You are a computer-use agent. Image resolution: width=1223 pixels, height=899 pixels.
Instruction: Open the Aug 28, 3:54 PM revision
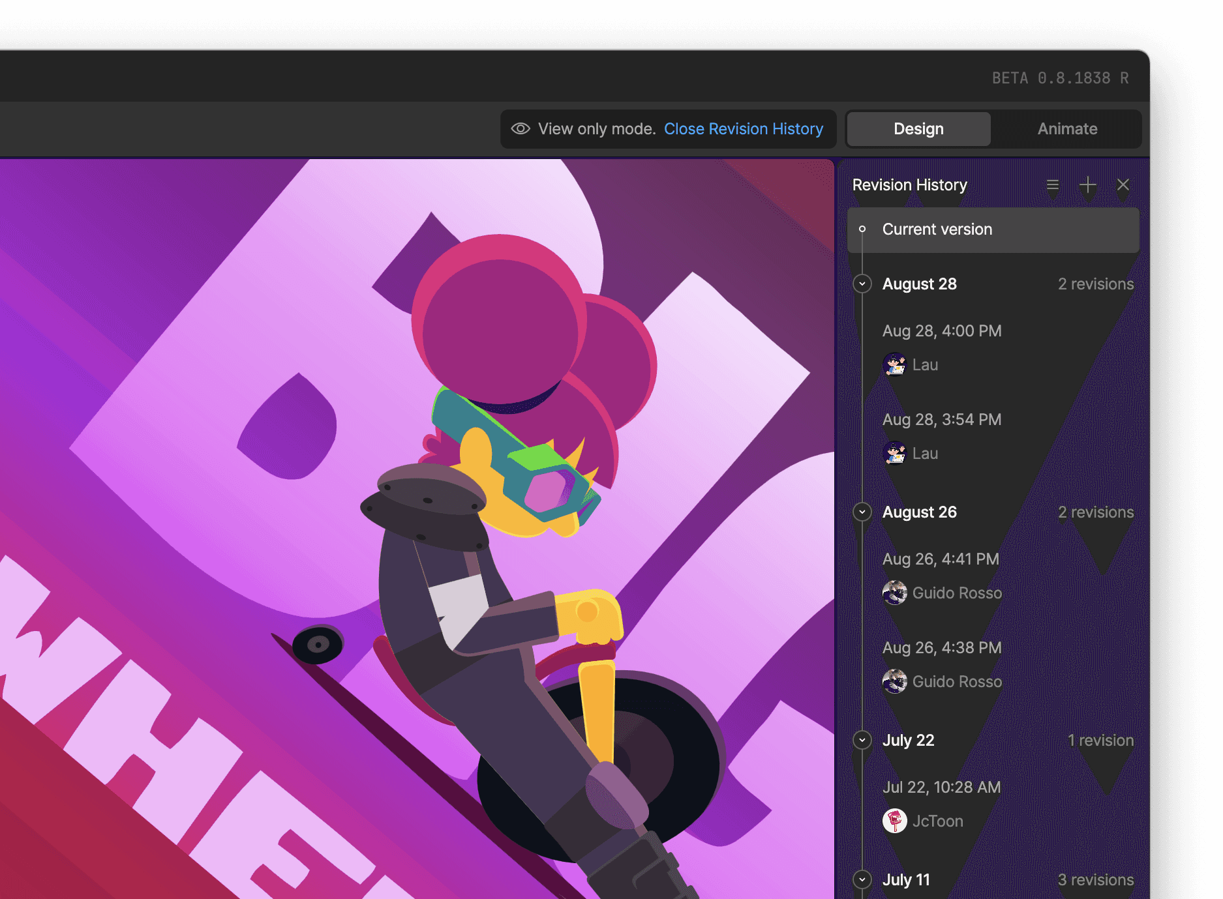tap(942, 420)
